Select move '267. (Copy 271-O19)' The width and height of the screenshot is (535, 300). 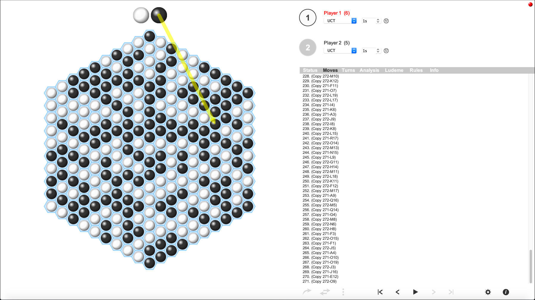pos(321,262)
